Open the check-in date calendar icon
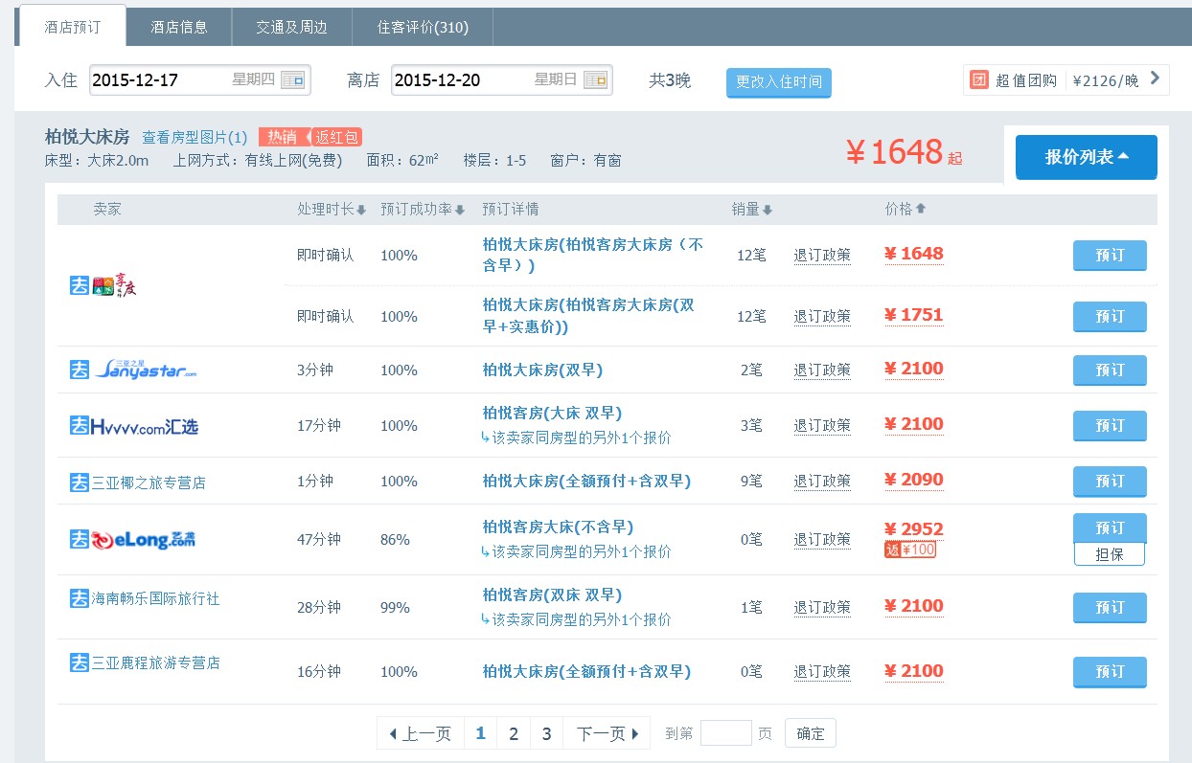 [x=293, y=80]
